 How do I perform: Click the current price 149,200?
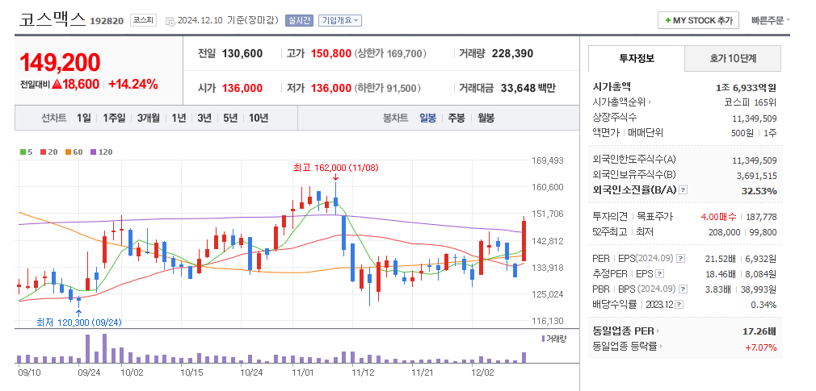point(60,62)
